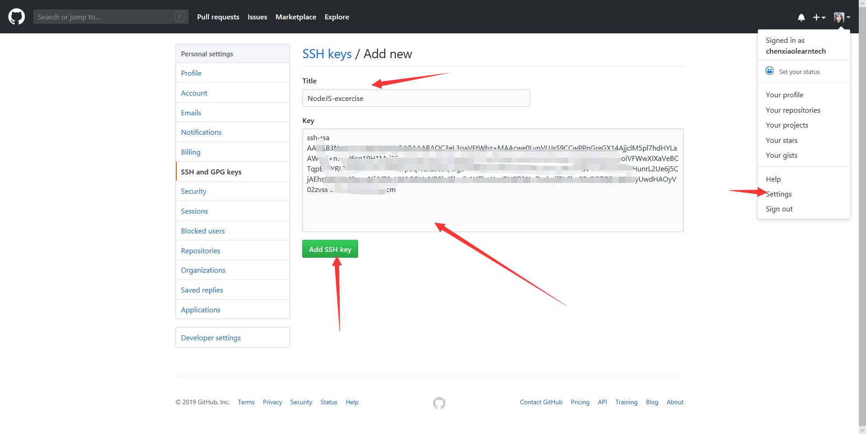Go to Emails settings
Image resolution: width=866 pixels, height=434 pixels.
233,113
